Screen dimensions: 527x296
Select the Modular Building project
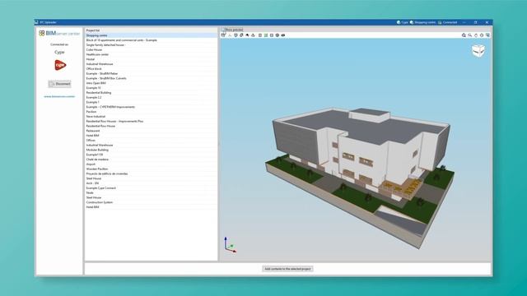click(x=152, y=150)
